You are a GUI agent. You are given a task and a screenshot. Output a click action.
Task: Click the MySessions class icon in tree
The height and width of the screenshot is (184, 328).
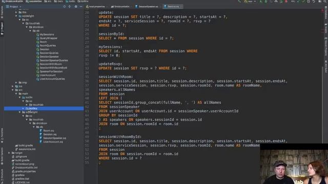pos(37,35)
